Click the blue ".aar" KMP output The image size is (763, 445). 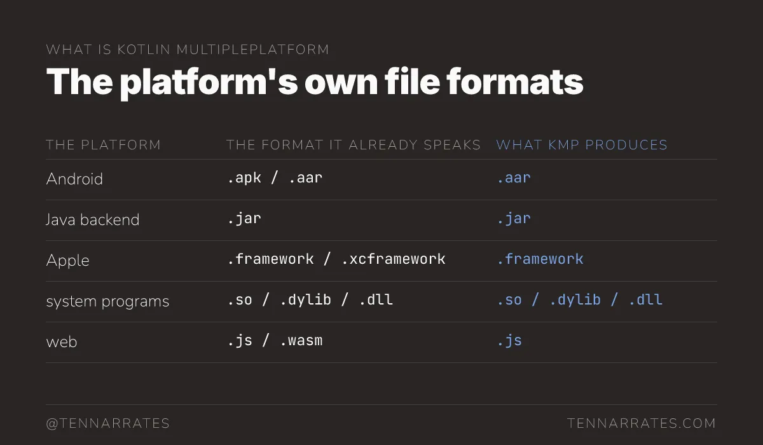tap(514, 178)
